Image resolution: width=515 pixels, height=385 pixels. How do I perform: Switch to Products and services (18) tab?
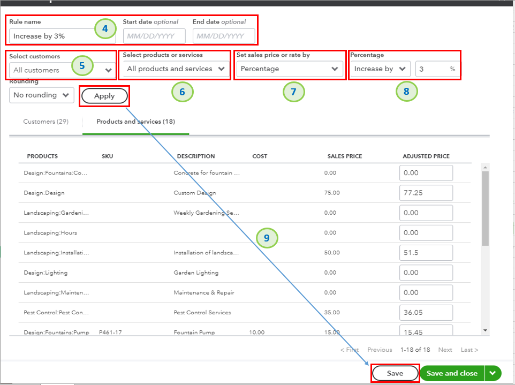[x=135, y=122]
